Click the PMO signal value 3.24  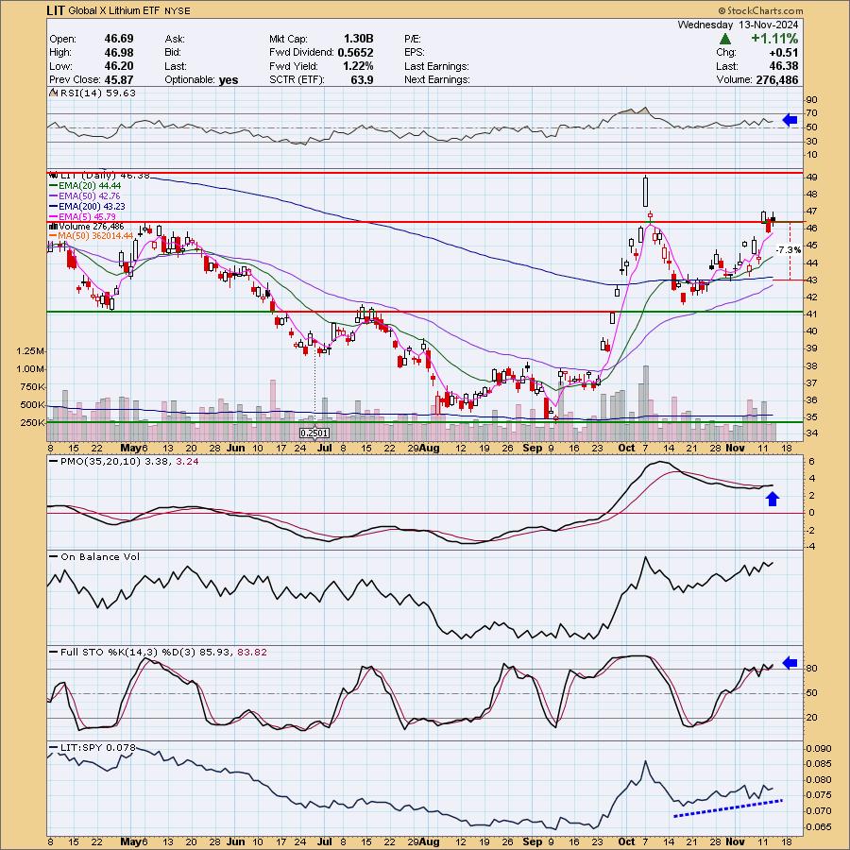[x=187, y=461]
